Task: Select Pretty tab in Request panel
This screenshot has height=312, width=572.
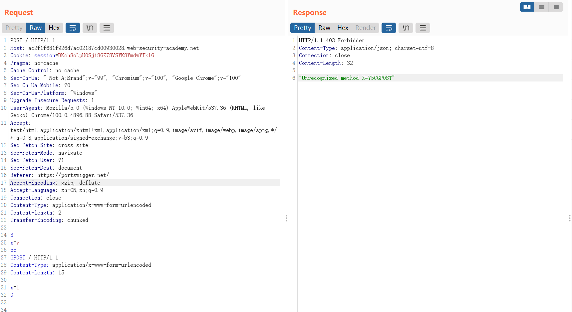Action: [14, 28]
